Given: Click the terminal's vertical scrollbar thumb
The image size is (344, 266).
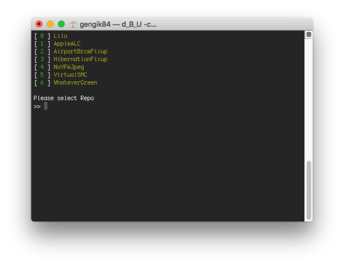Looking at the screenshot, I should point(308,190).
